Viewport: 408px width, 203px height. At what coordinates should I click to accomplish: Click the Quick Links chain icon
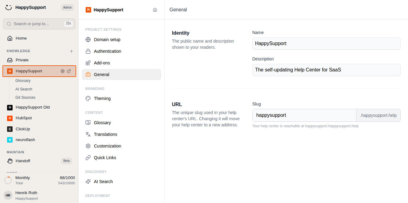(88, 158)
